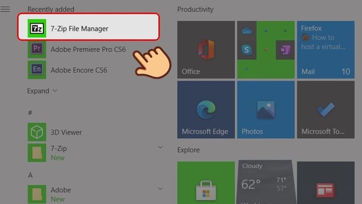Screen dimensions: 362x204
Task: Open the hamburger menu icon
Action: 5,9
